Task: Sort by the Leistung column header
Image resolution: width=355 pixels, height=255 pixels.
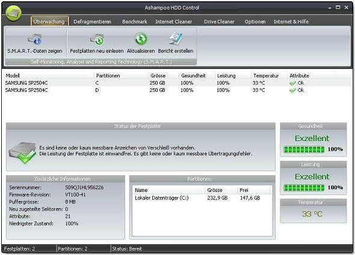Action: (232, 76)
